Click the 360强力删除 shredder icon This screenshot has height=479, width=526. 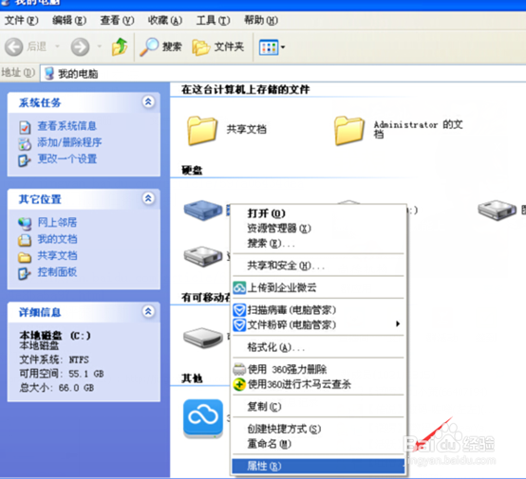[x=239, y=369]
